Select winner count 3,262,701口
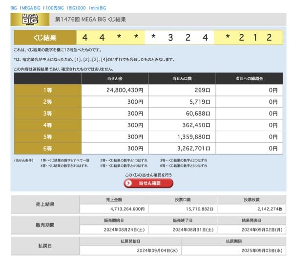293x258 pixels. click(194, 148)
